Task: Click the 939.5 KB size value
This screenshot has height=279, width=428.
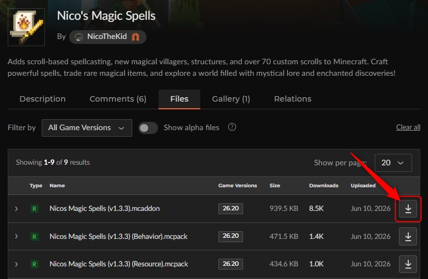Action: [x=284, y=209]
